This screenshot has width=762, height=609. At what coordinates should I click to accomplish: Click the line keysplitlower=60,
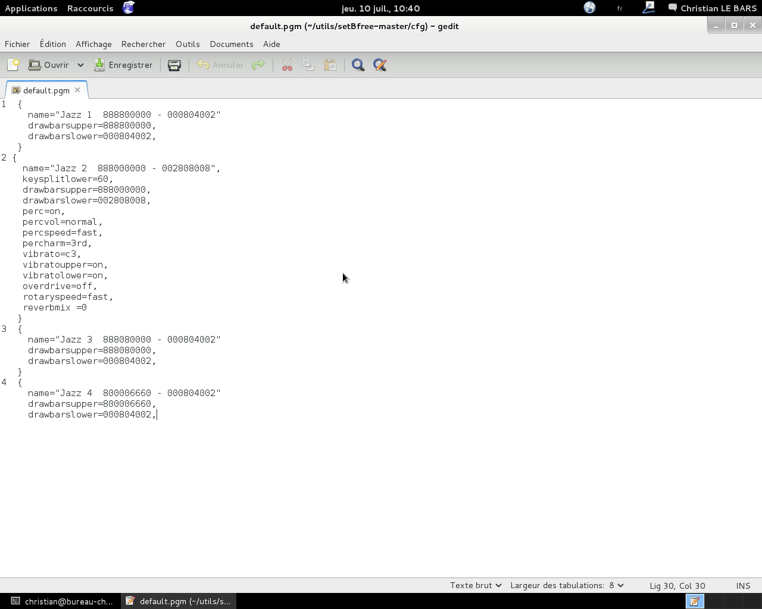68,179
